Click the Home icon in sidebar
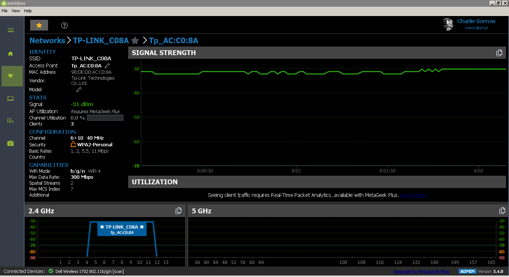 coord(10,54)
